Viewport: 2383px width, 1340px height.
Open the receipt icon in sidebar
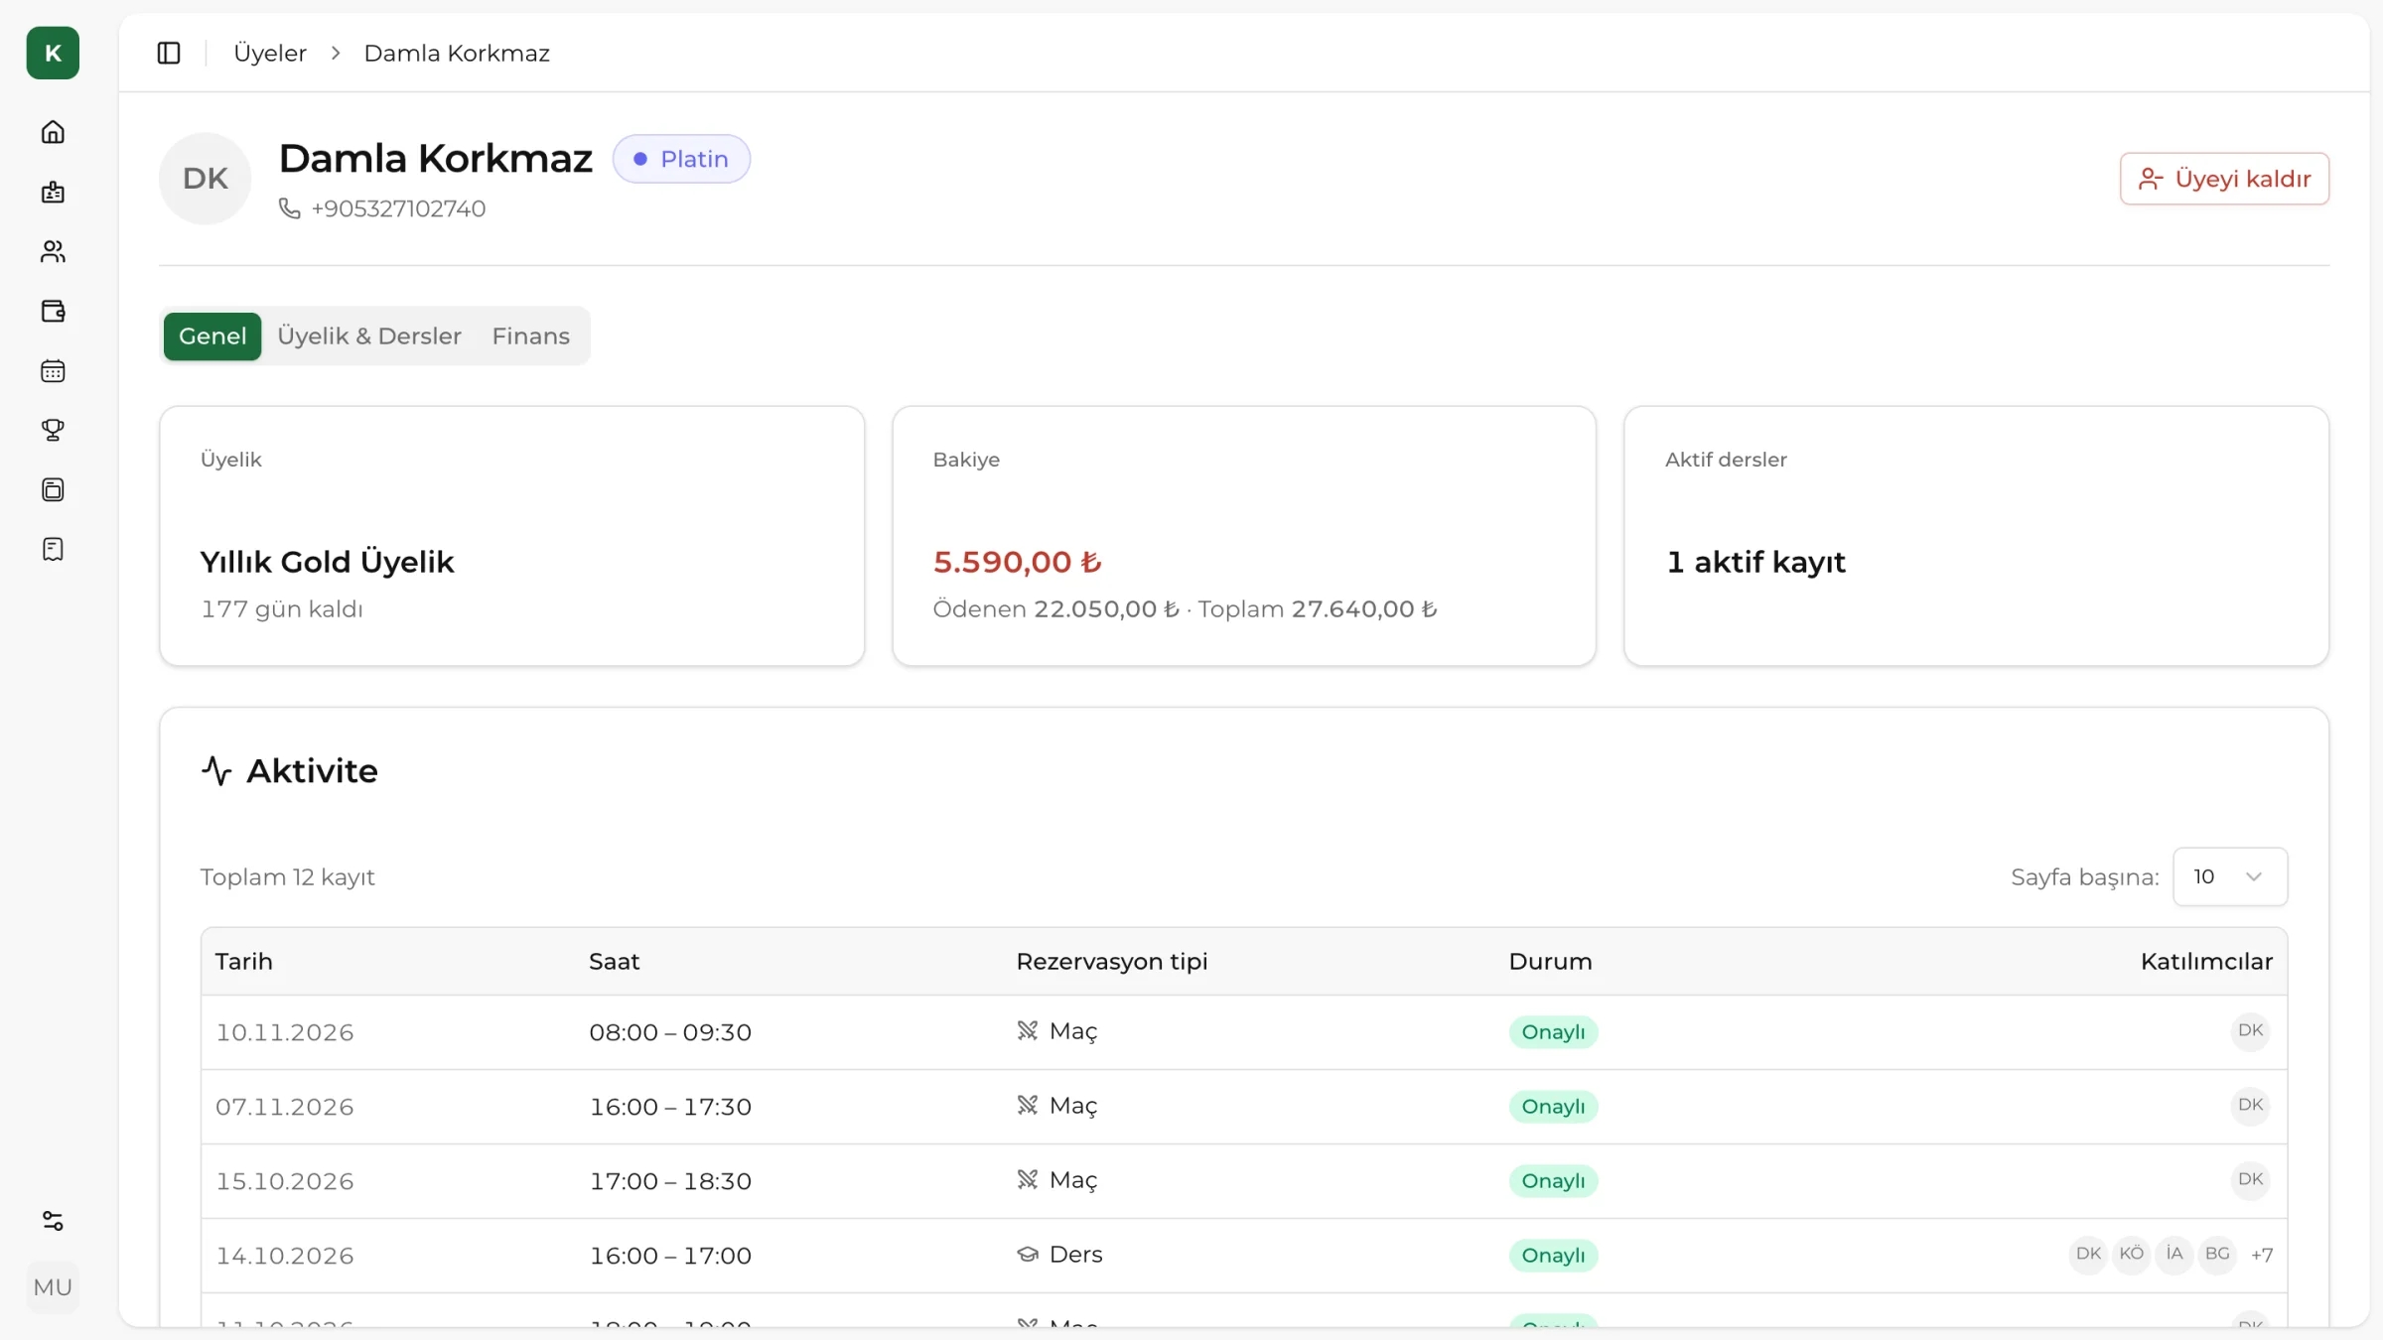click(x=53, y=549)
